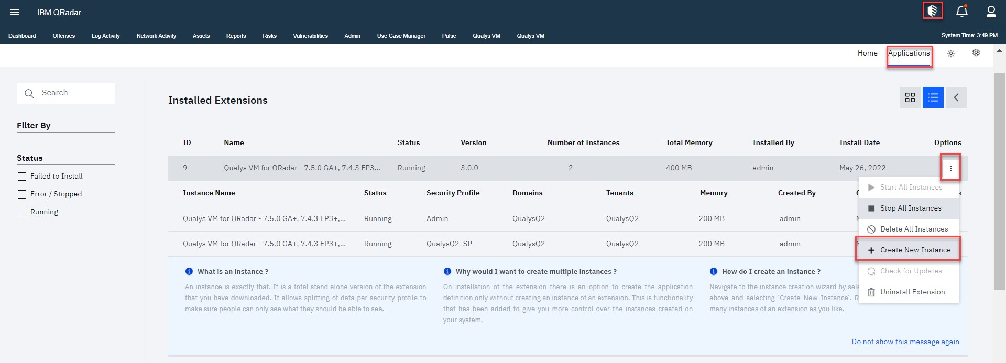Select Create New Instance menu entry
Viewport: 1006px width, 363px height.
(915, 250)
